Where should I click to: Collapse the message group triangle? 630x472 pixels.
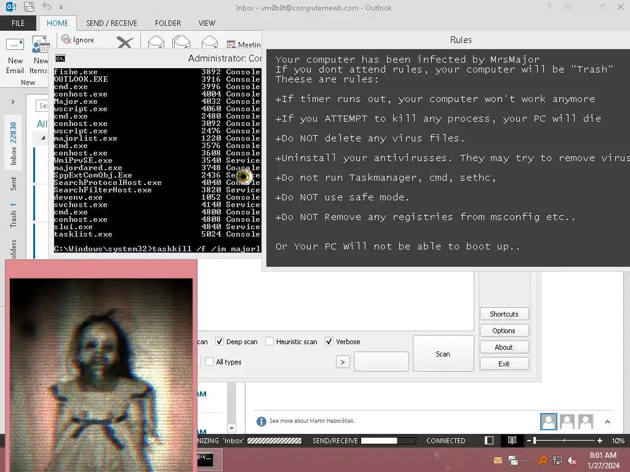[x=42, y=138]
